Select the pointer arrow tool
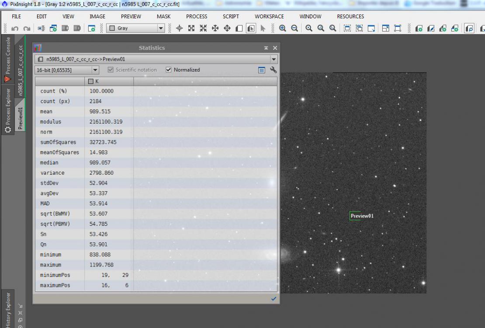Screen dimensions: 485x328 tap(263, 28)
